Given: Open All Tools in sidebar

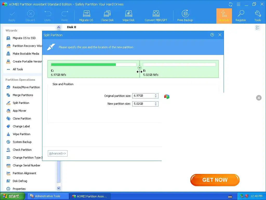Looking at the screenshot, I should [15, 69].
